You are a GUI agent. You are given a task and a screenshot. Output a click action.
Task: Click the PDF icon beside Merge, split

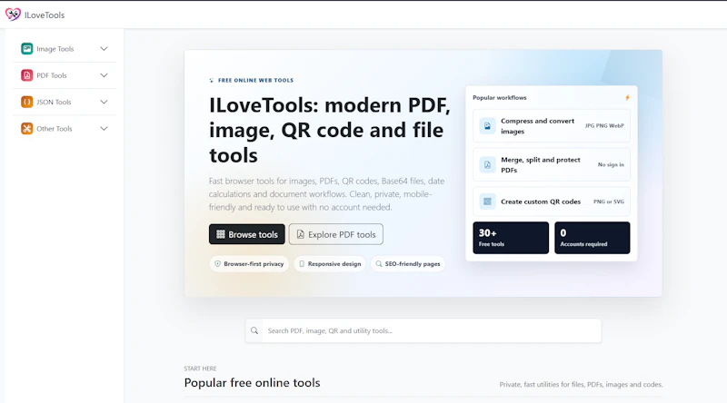coord(487,164)
